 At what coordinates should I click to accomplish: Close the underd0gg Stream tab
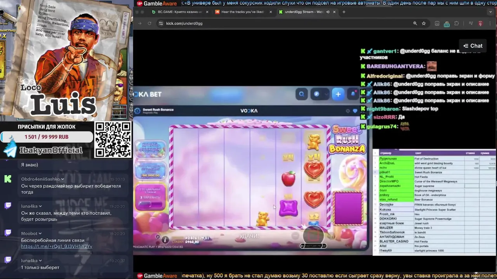334,12
